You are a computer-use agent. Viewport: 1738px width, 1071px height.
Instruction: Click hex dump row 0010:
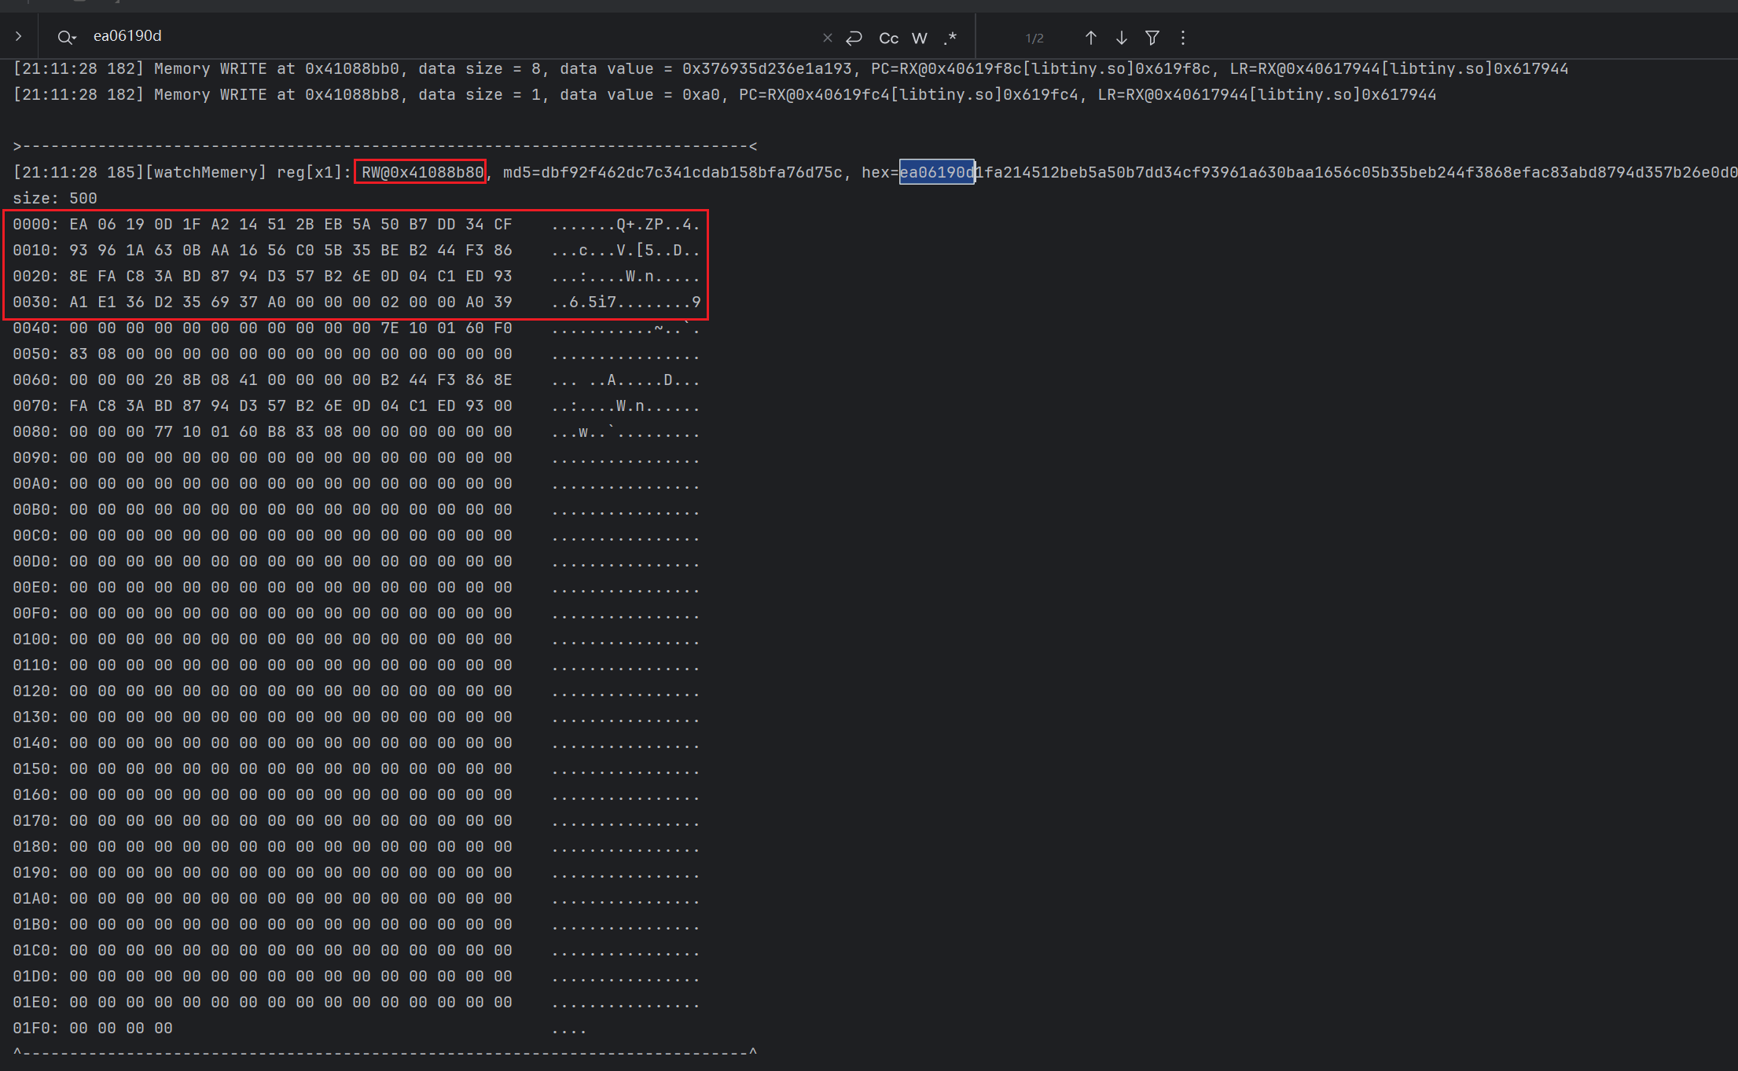coord(356,250)
